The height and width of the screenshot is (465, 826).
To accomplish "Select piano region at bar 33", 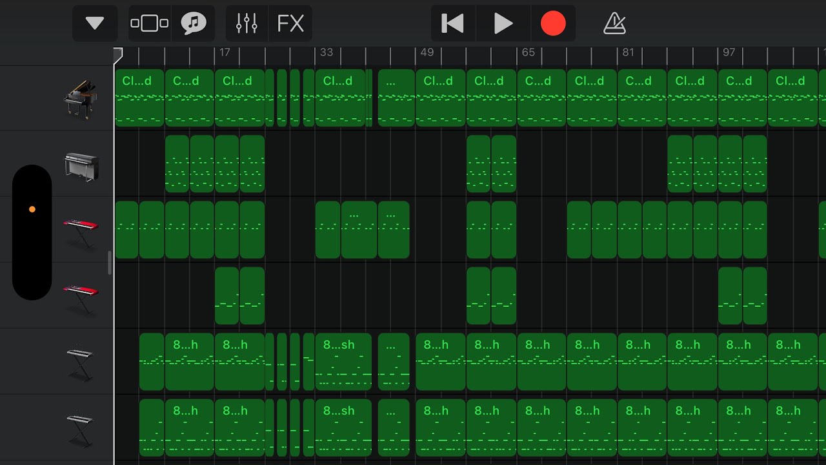I will pos(340,98).
